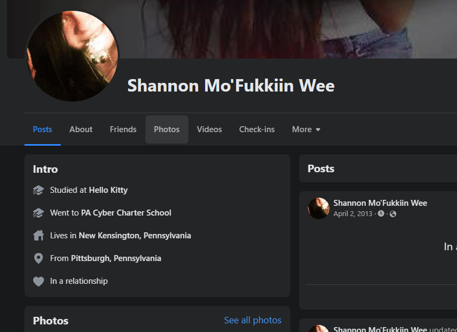Image resolution: width=457 pixels, height=332 pixels.
Task: Switch to the About tab
Action: pyautogui.click(x=81, y=129)
